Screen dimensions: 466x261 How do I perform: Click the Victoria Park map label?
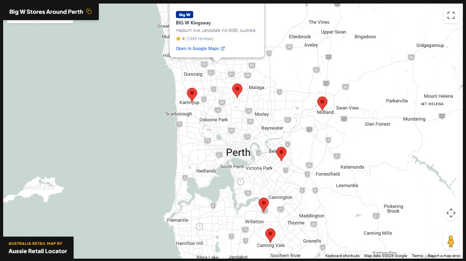(259, 168)
